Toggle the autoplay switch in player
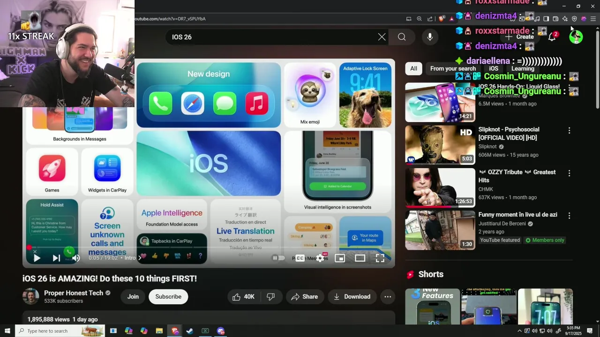This screenshot has height=337, width=600. pos(279,258)
